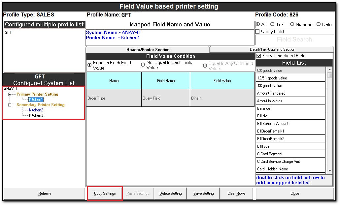Select BillOrderRemark2 field row

click(x=290, y=138)
